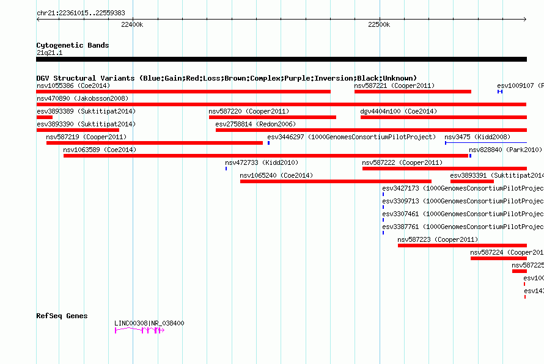
Task: Click the magenta LINC00308 gene glyph
Action: click(x=139, y=330)
